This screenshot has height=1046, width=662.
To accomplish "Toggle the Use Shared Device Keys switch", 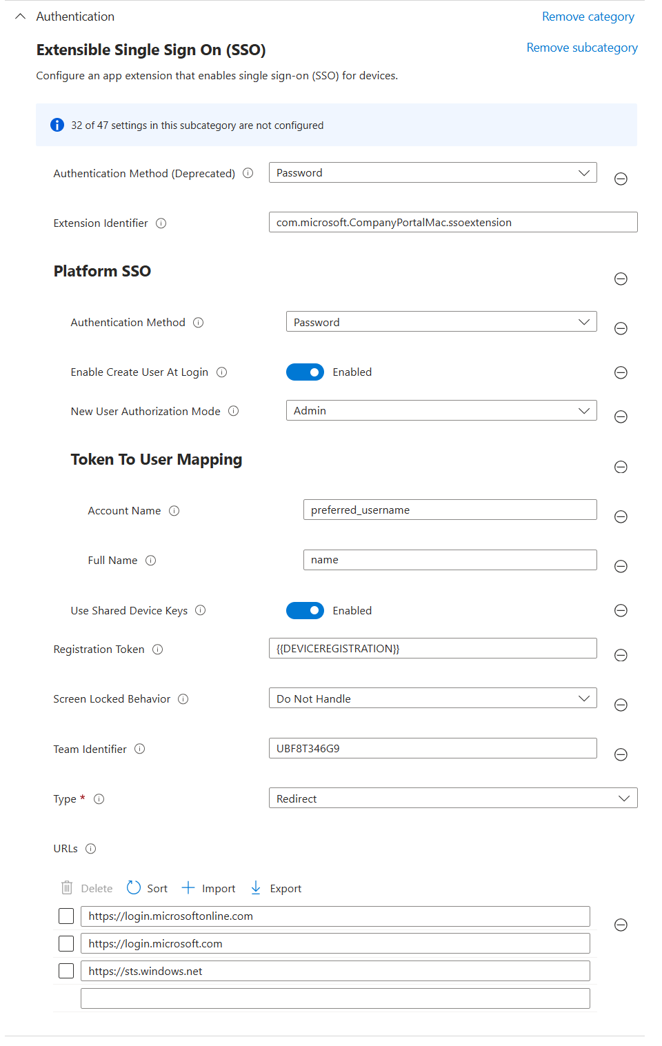I will pyautogui.click(x=305, y=611).
